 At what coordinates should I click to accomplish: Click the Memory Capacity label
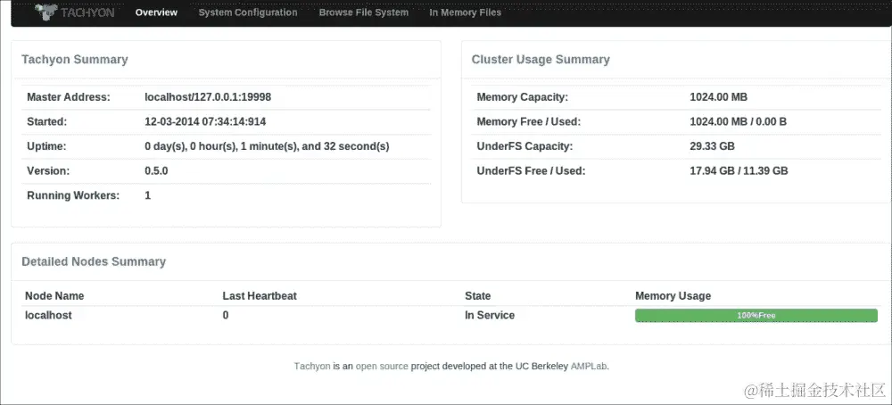pyautogui.click(x=522, y=97)
